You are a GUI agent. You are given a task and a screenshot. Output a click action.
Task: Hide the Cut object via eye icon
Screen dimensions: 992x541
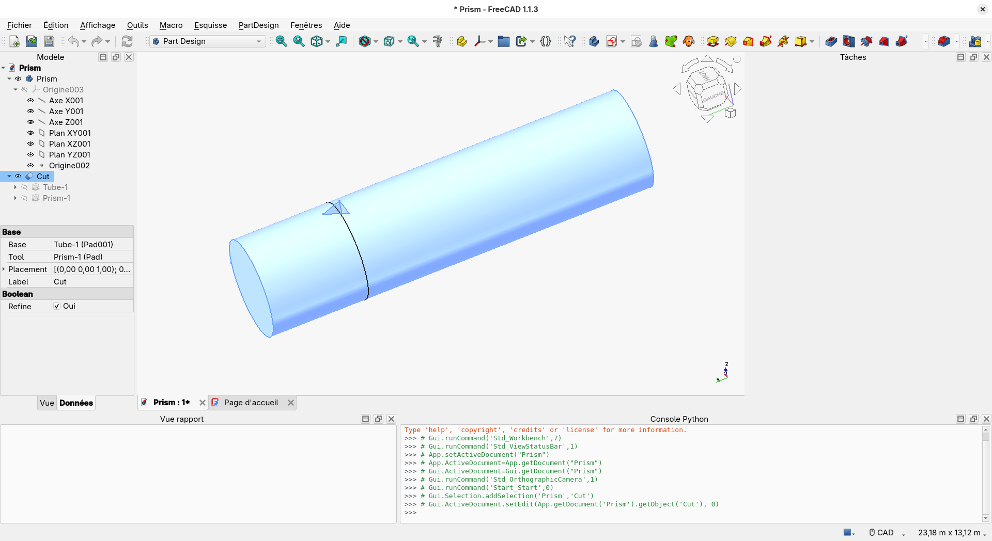[x=18, y=177]
